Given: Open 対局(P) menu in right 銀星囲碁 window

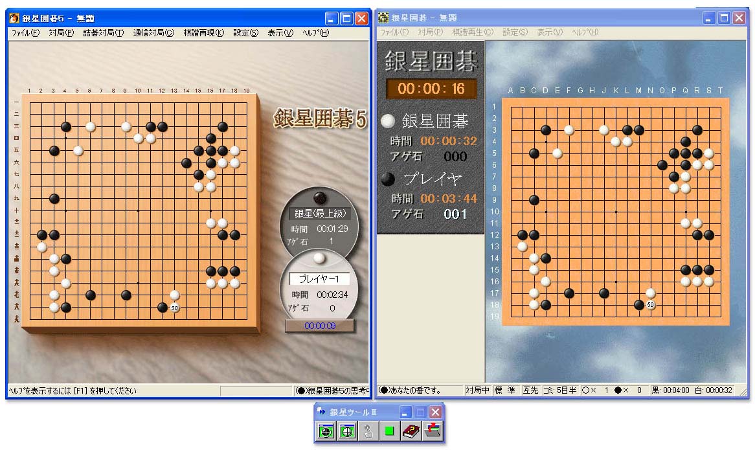Looking at the screenshot, I should coord(430,32).
